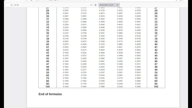192x108 pixels.
Task: Select the table value 0.2220
Action: point(66,30)
